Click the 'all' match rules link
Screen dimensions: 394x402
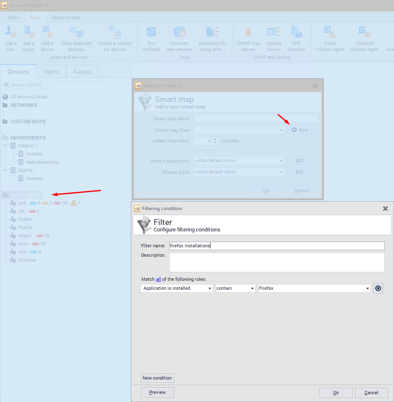click(159, 279)
